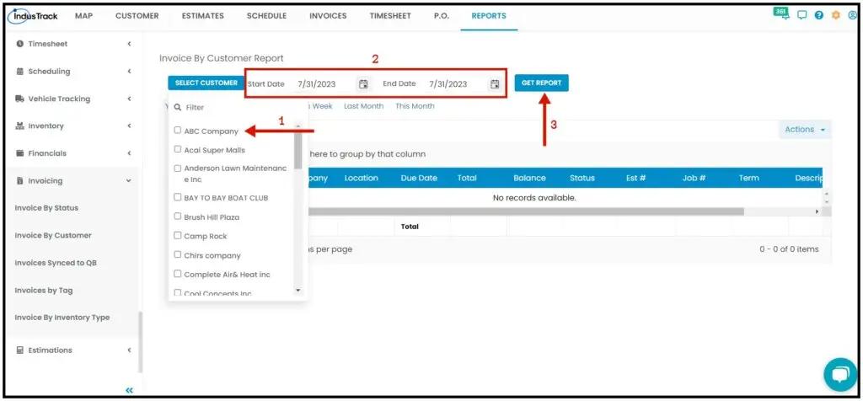Image resolution: width=863 pixels, height=401 pixels.
Task: Click the Inventory icon in sidebar
Action: point(20,126)
